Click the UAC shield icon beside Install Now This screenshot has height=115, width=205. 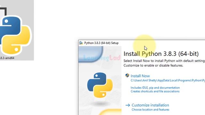(x=127, y=75)
